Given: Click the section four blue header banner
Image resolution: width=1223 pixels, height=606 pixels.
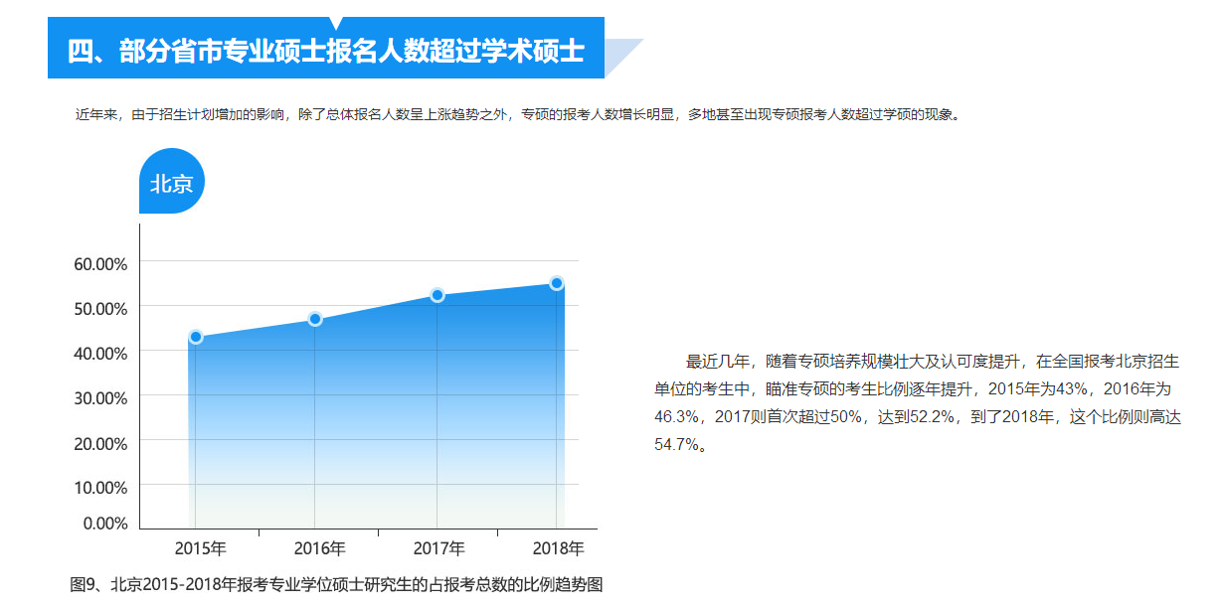Looking at the screenshot, I should pos(326,51).
